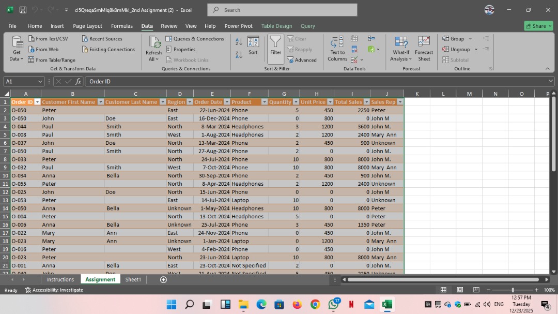Open Order Date filter dropdown

(x=227, y=102)
